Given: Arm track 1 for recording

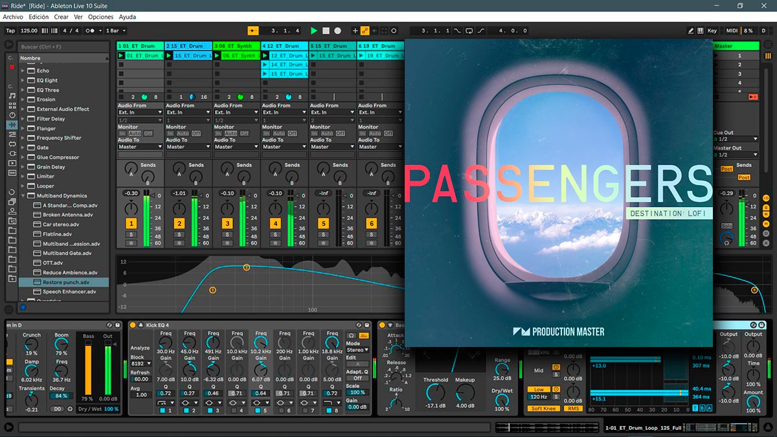Looking at the screenshot, I should pos(131,243).
